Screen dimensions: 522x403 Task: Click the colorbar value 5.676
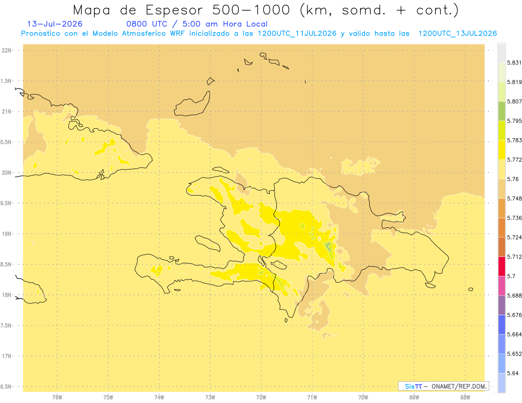click(515, 315)
